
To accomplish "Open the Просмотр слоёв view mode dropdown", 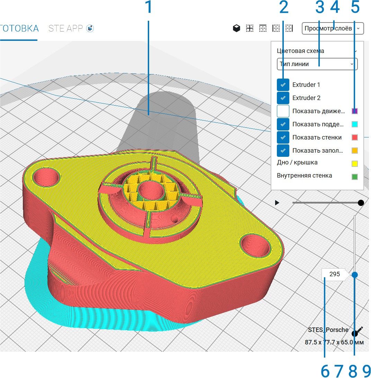I will [x=333, y=28].
